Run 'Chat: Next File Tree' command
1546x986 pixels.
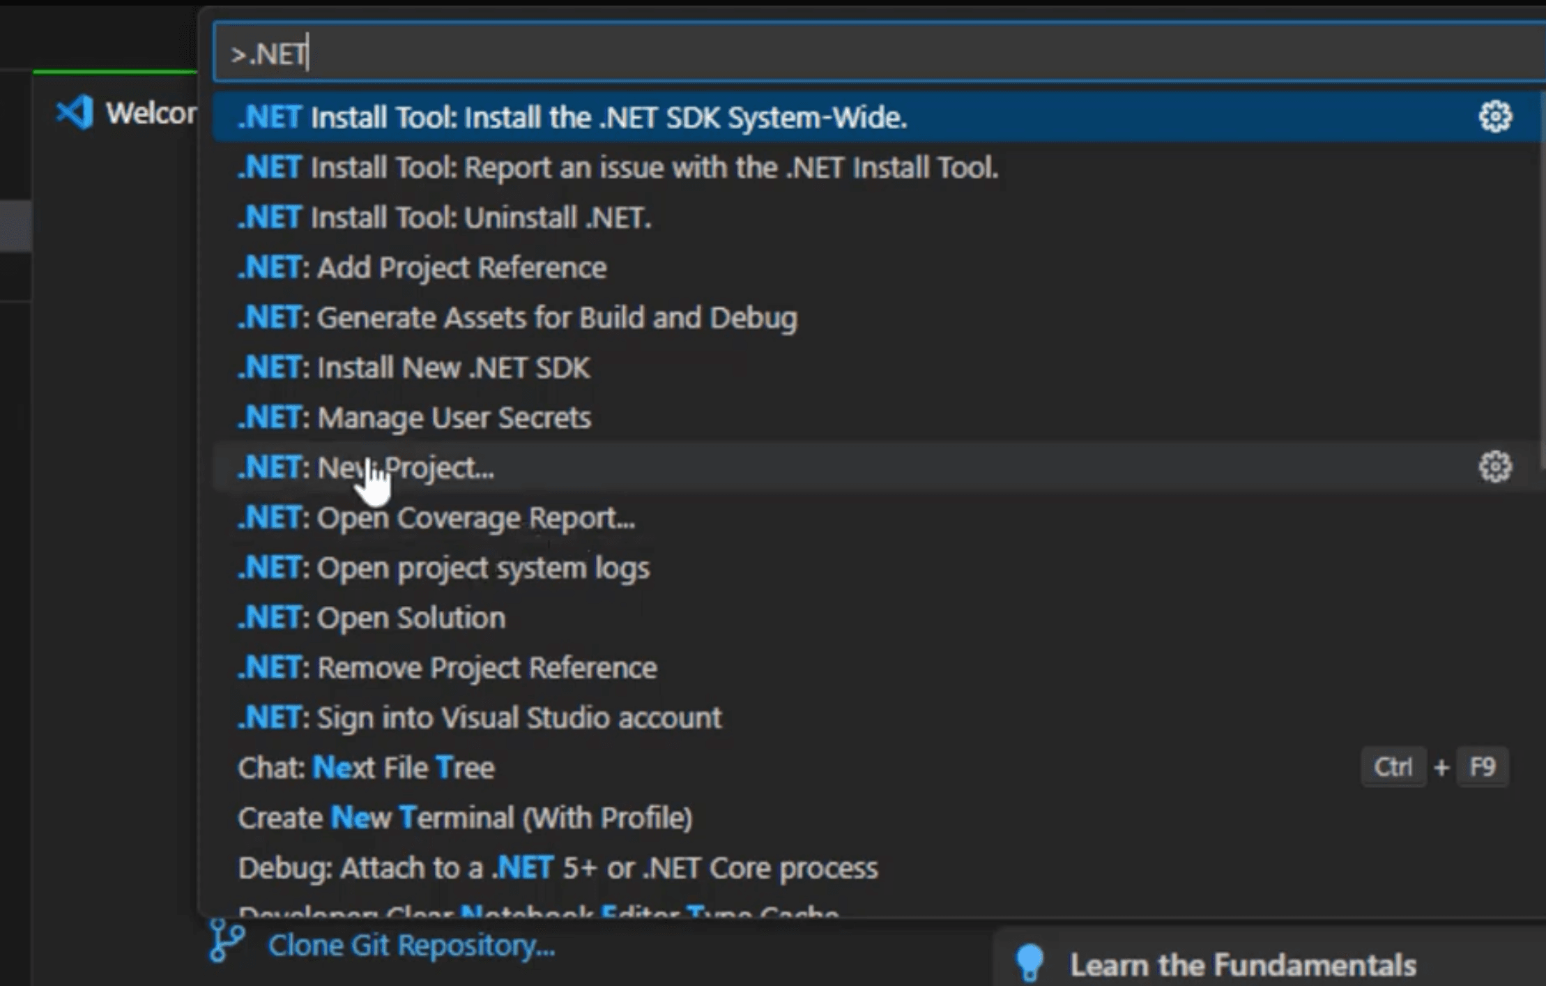[366, 767]
